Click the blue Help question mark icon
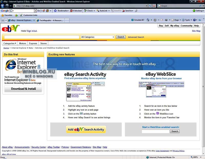This screenshot has height=159, width=205. pyautogui.click(x=194, y=20)
